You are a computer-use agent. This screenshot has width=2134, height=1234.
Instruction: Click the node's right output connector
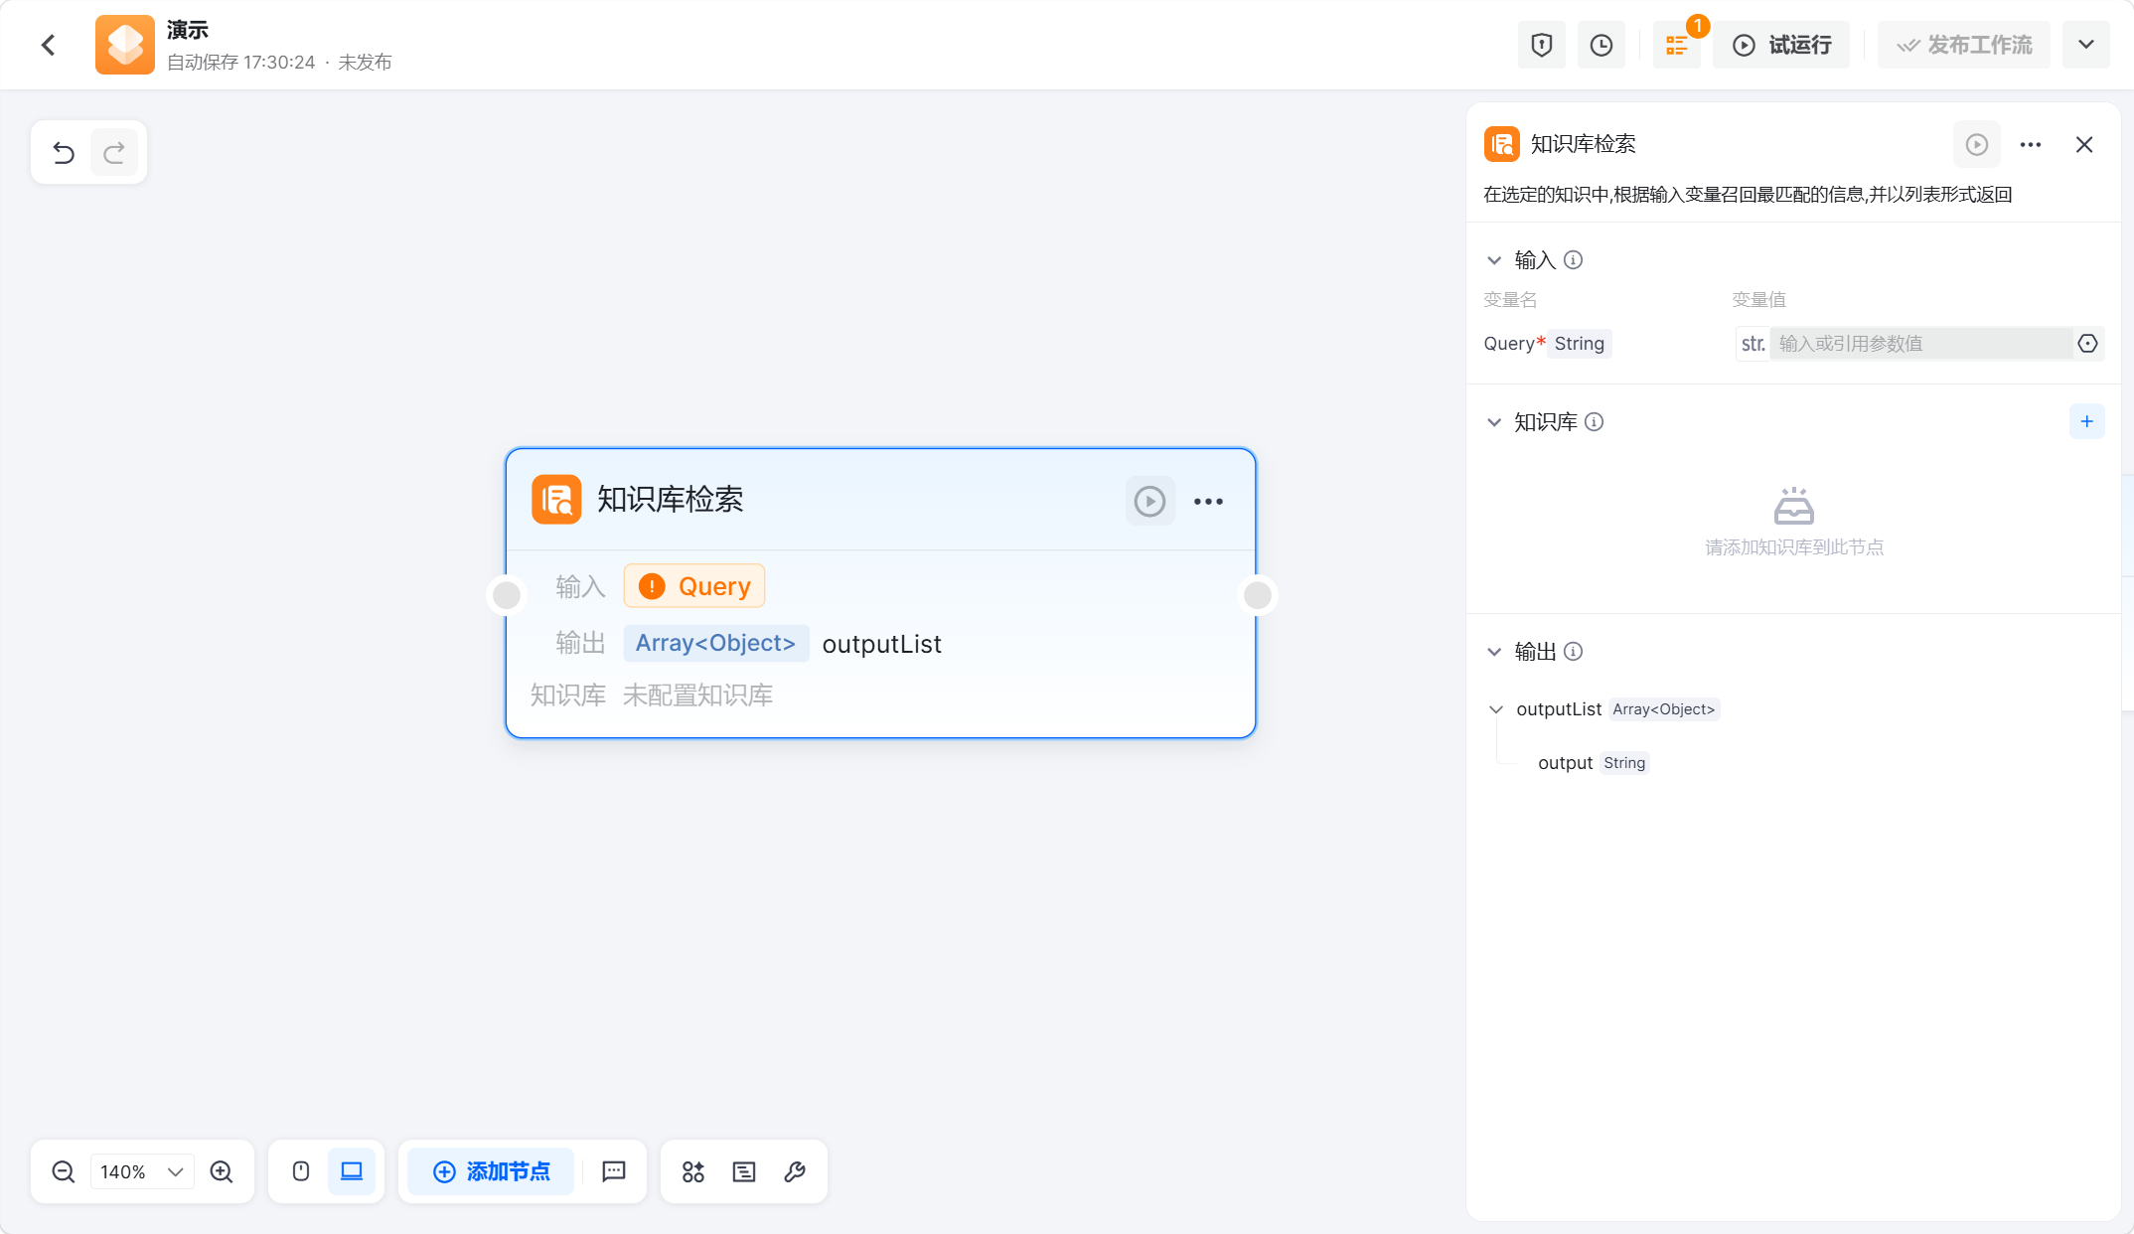click(x=1258, y=595)
